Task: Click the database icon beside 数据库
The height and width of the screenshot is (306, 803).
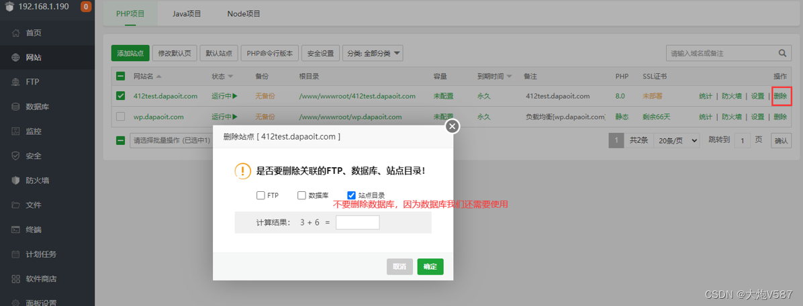Action: [x=15, y=107]
